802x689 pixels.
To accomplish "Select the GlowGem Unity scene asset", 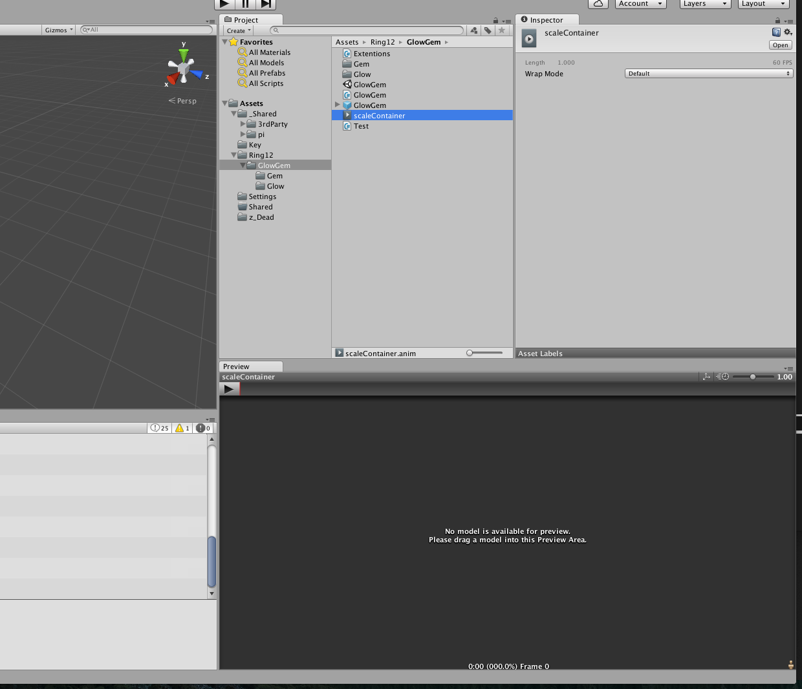I will 370,85.
